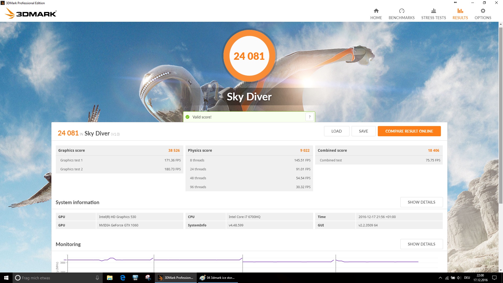Click the Home house icon
This screenshot has height=283, width=503.
point(376,11)
